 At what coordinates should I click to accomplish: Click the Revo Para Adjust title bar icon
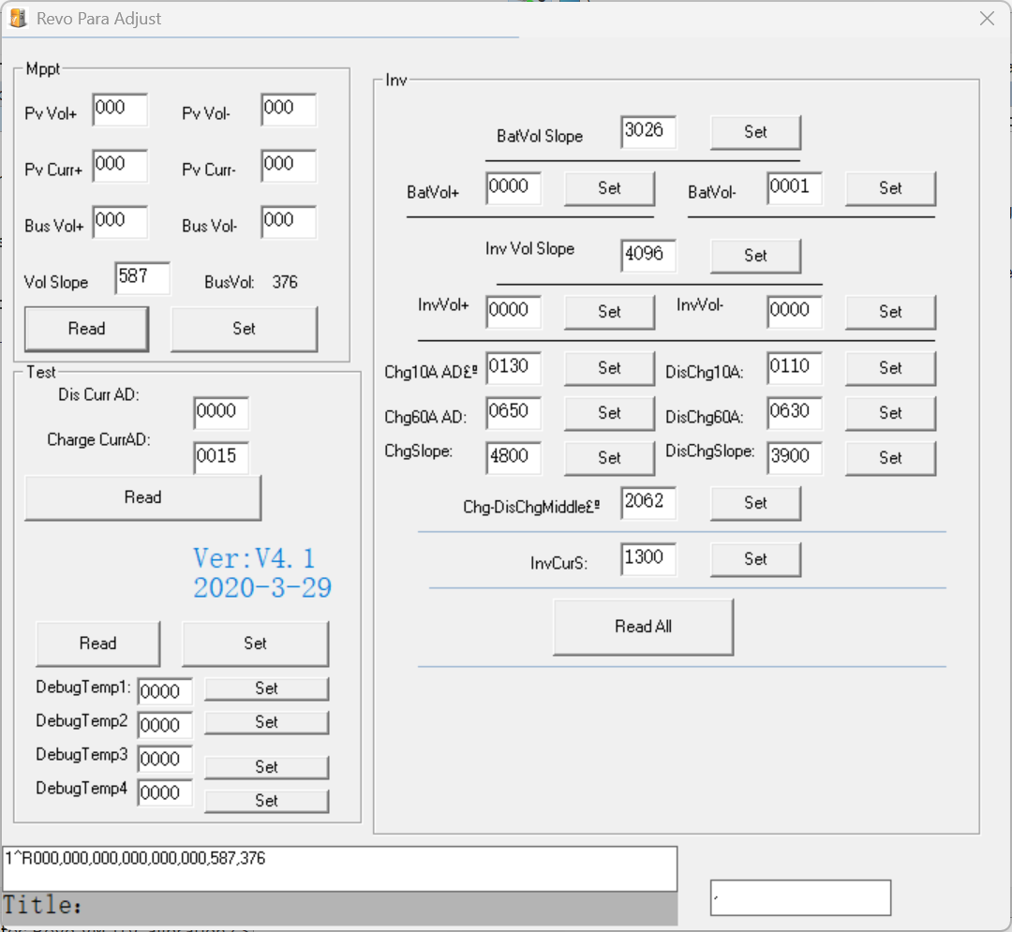click(x=18, y=19)
